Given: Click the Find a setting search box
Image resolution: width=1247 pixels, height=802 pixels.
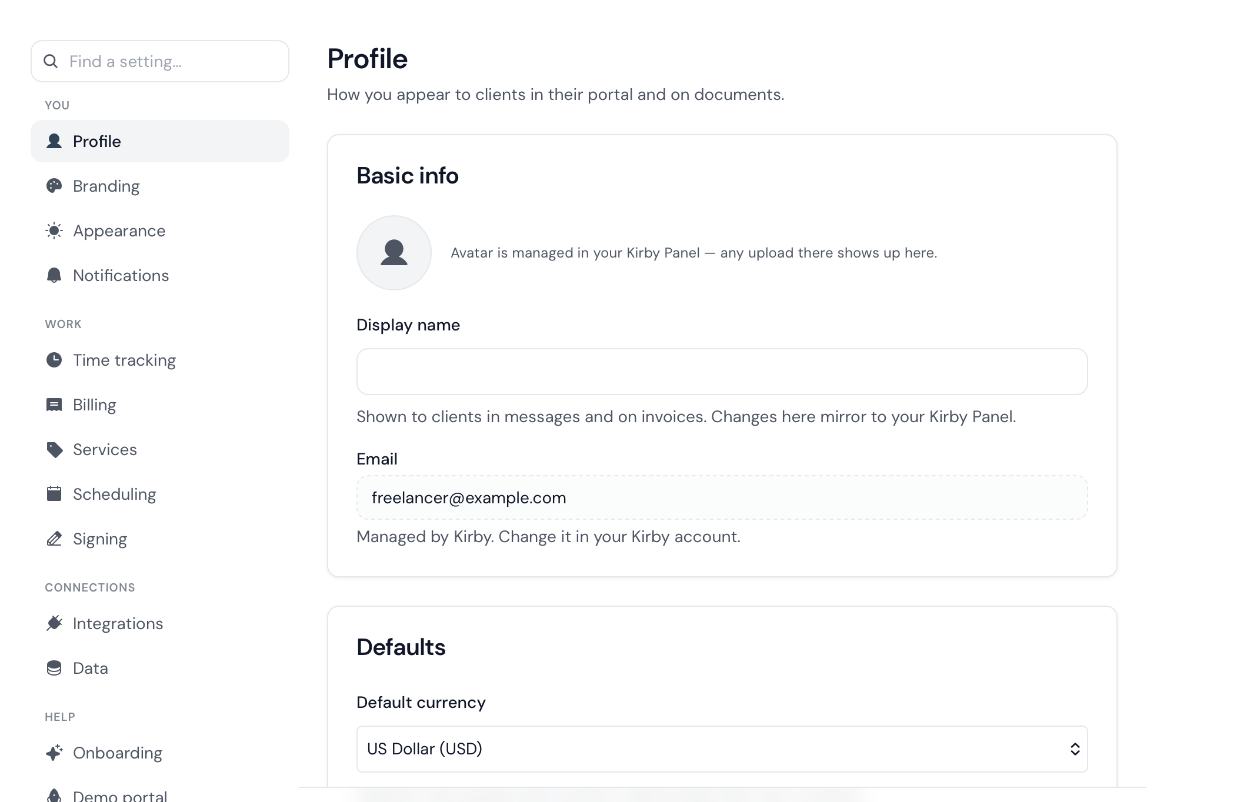Looking at the screenshot, I should pyautogui.click(x=160, y=61).
